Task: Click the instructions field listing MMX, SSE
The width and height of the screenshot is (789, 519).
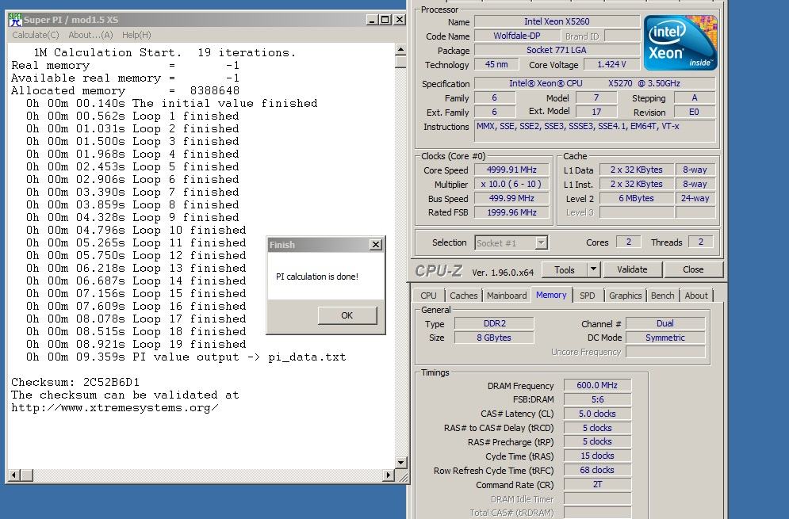Action: click(595, 132)
